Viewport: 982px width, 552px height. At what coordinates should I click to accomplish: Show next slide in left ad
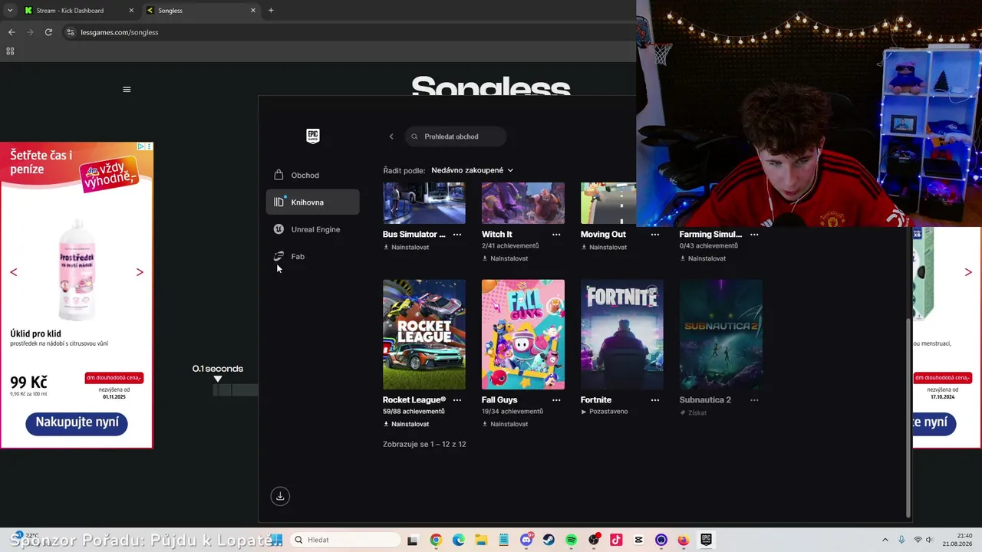(x=140, y=272)
